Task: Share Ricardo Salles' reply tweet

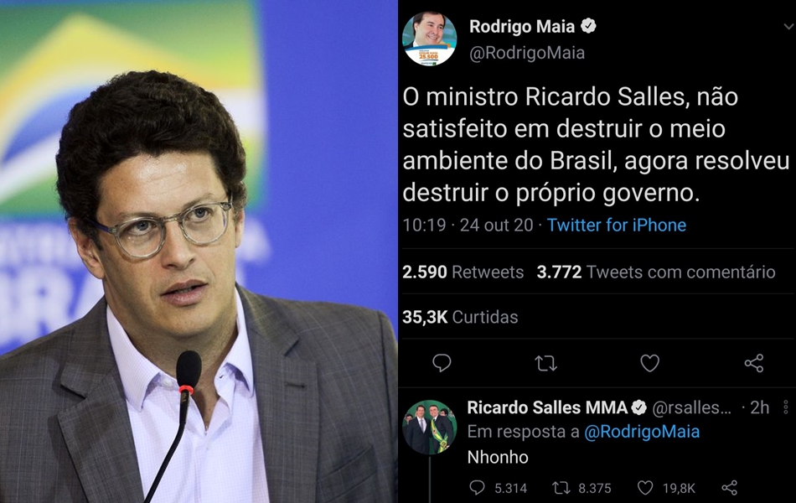Action: (x=730, y=488)
